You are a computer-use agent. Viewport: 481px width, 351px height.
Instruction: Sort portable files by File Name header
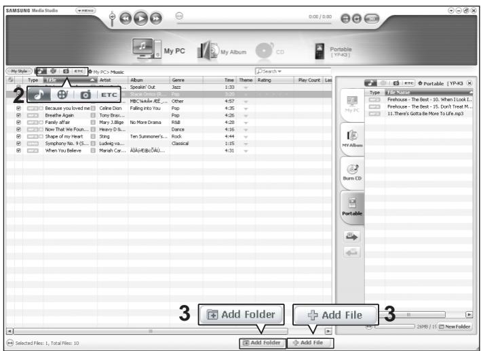429,92
